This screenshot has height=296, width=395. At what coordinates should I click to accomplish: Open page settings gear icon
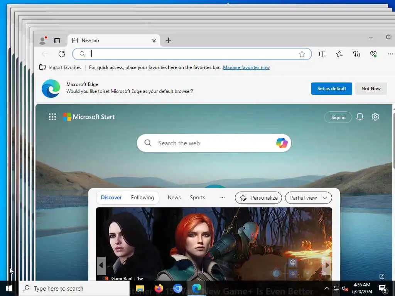tap(375, 117)
